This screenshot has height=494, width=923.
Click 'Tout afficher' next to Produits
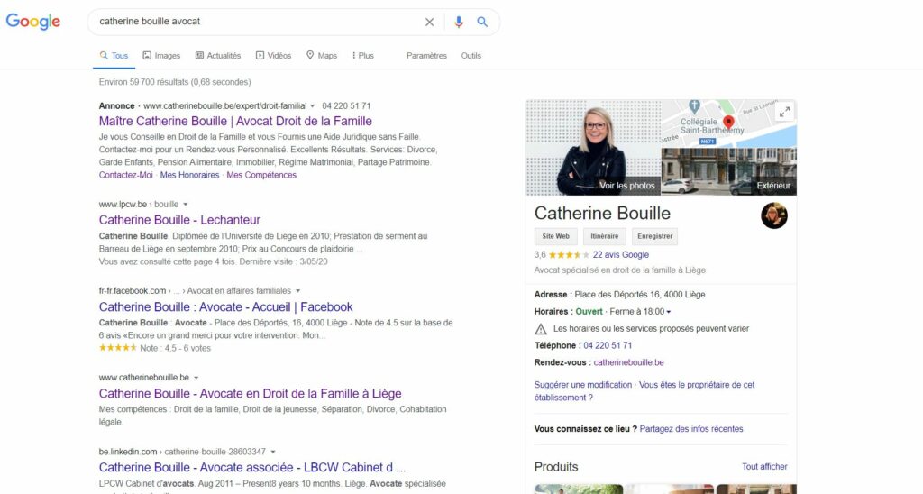pos(764,466)
